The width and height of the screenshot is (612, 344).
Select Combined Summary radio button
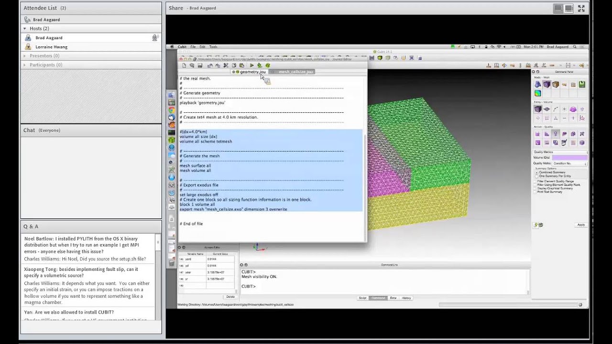pos(537,172)
